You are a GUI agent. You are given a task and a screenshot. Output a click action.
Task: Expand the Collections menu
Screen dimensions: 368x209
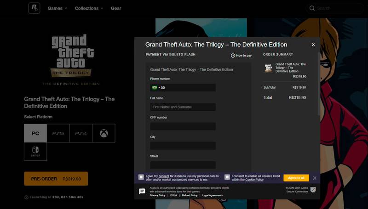[89, 8]
